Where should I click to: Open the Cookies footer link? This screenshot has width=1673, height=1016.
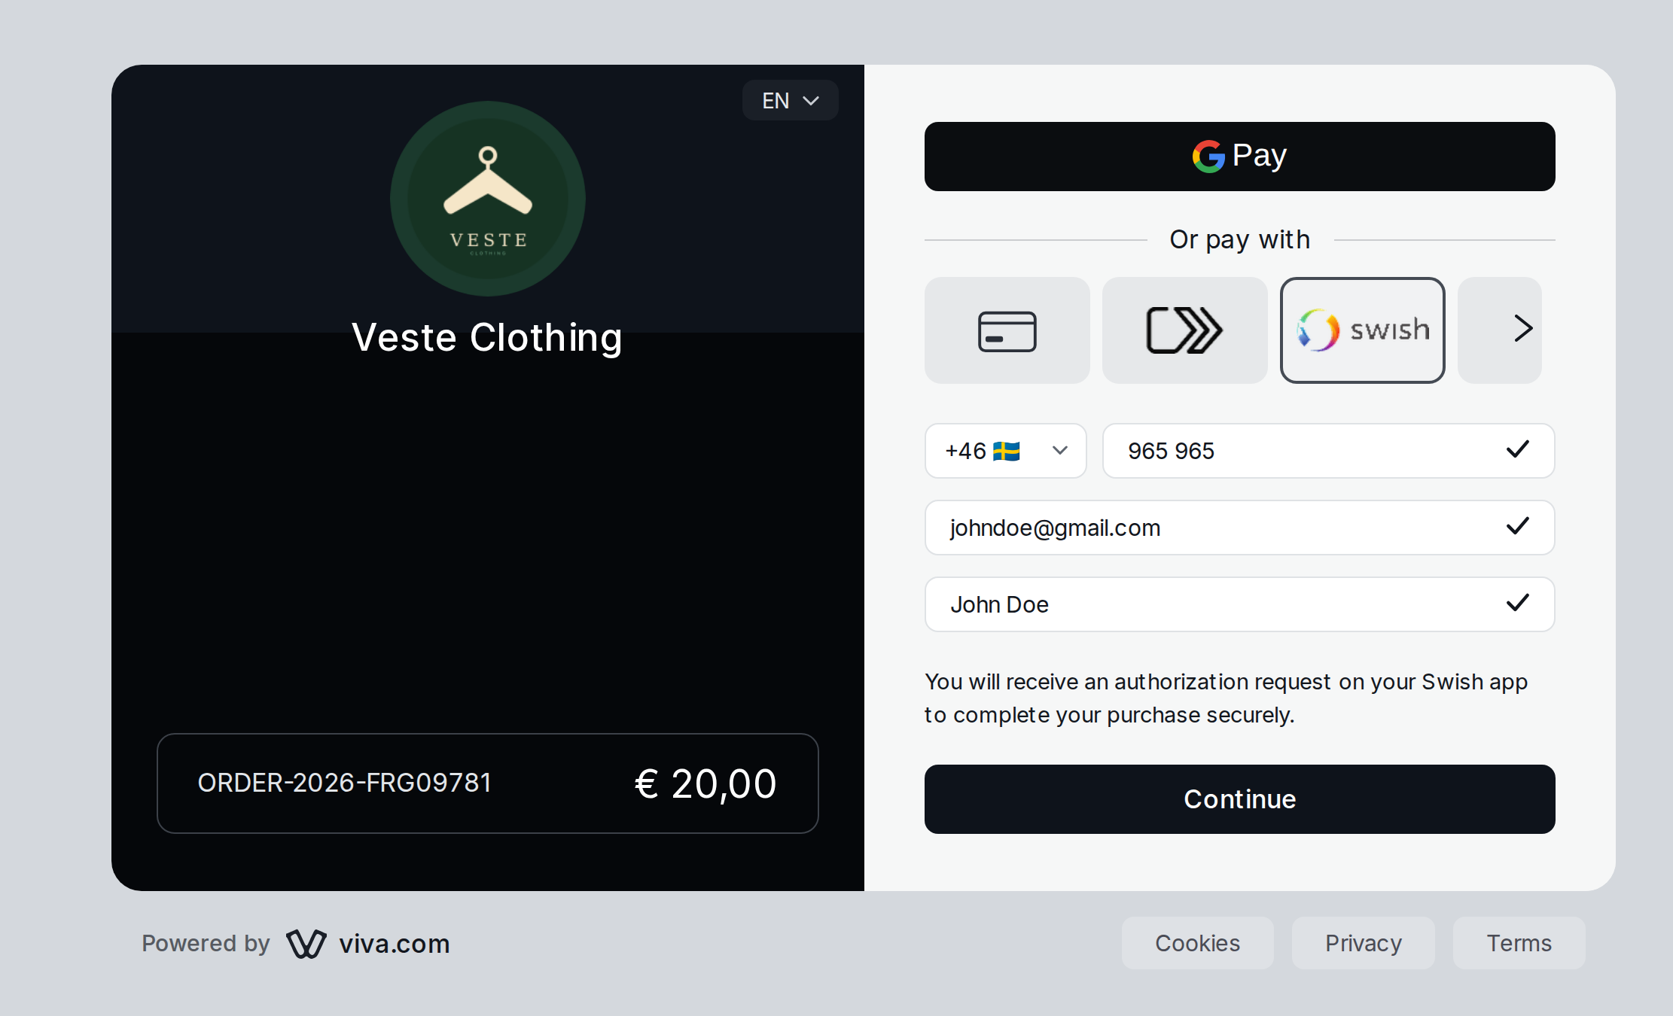click(1197, 943)
